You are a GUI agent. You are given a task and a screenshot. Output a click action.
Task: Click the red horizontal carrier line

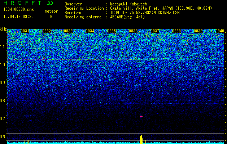click(x=116, y=59)
